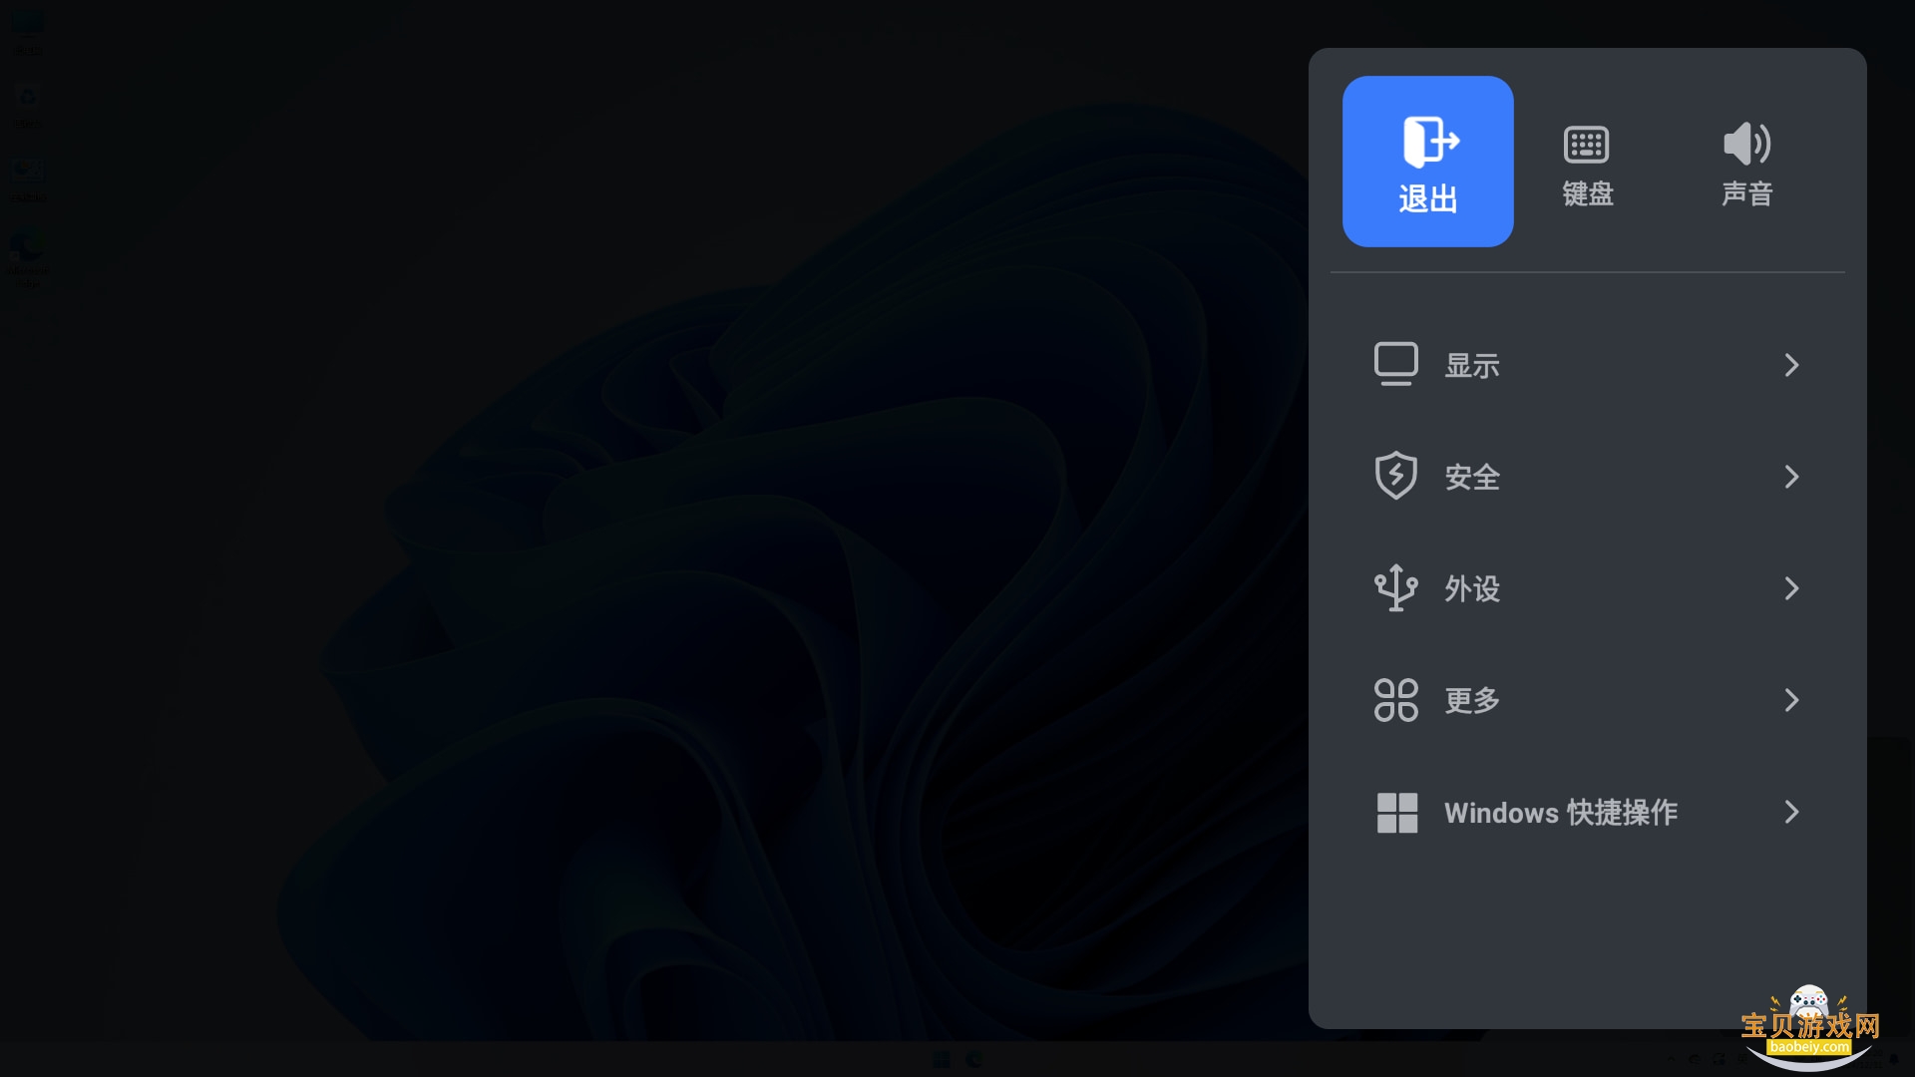The image size is (1915, 1077).
Task: Click the blue 退出 exit button
Action: pyautogui.click(x=1427, y=162)
